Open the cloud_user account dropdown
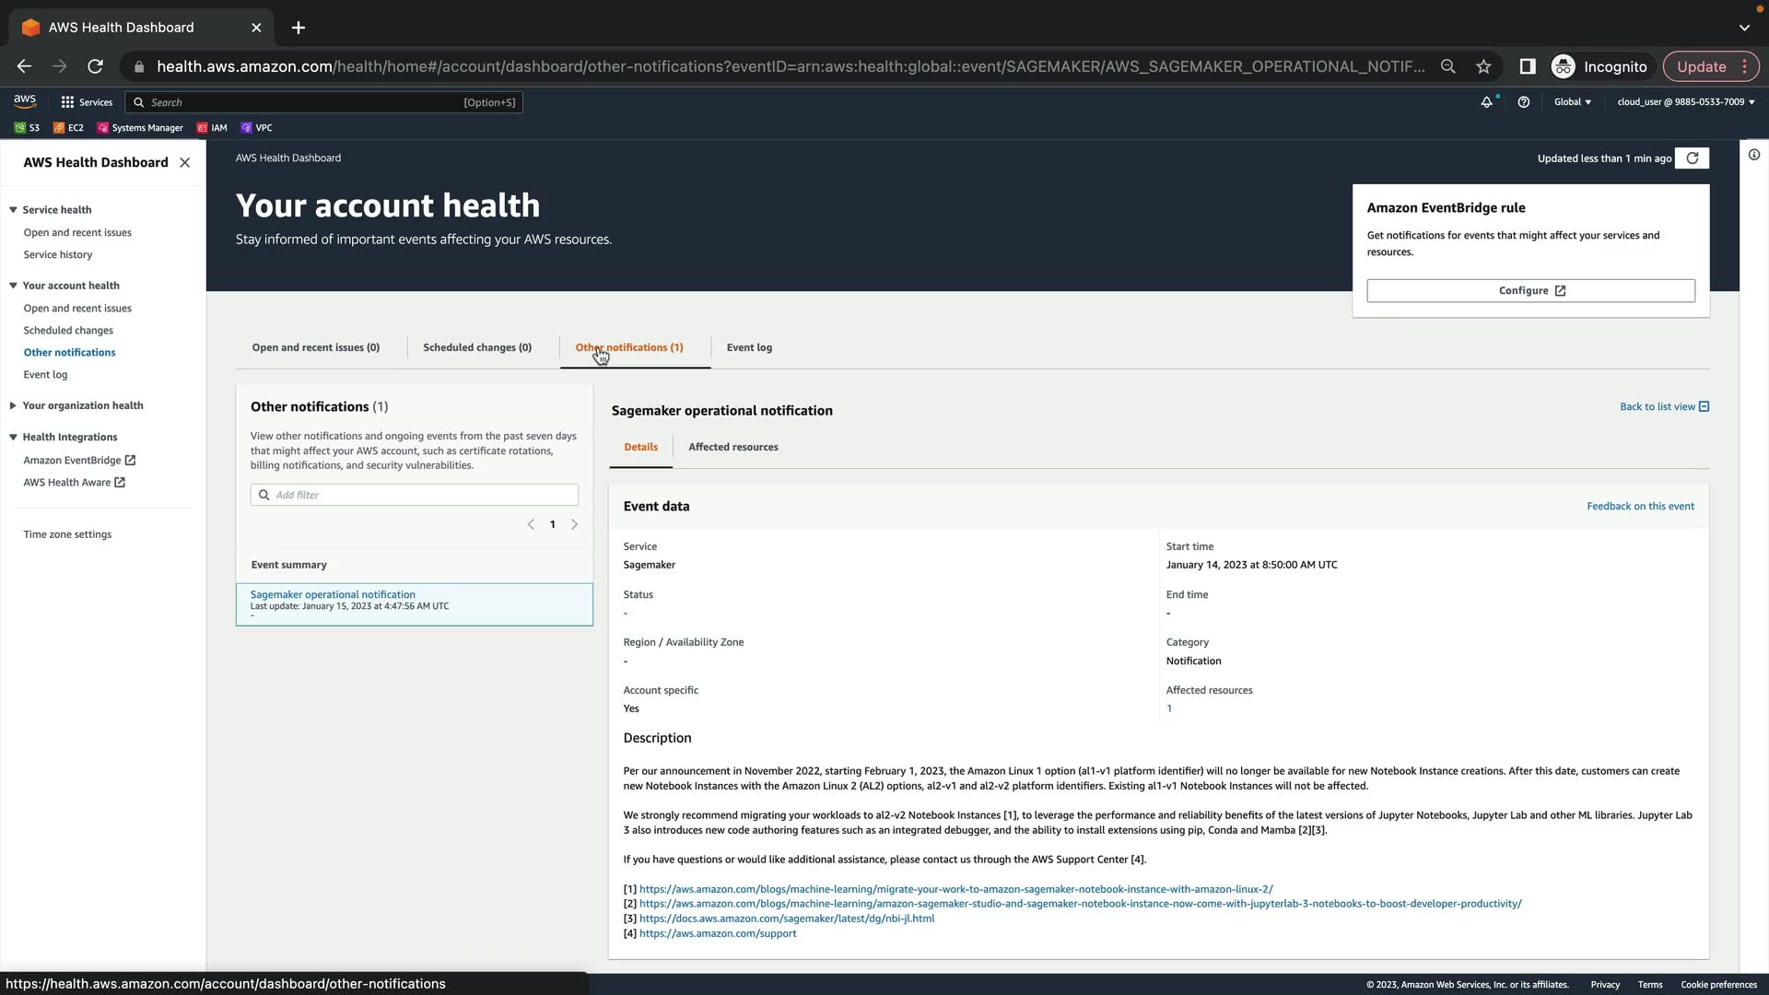The image size is (1769, 995). pyautogui.click(x=1685, y=102)
